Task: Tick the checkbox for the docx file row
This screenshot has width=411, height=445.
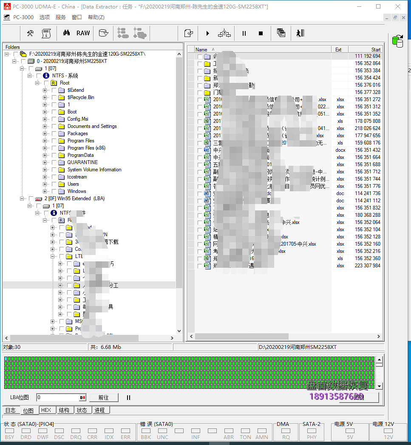Action: (x=200, y=150)
